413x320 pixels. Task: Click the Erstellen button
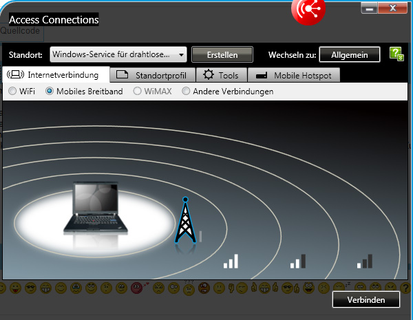tap(222, 54)
